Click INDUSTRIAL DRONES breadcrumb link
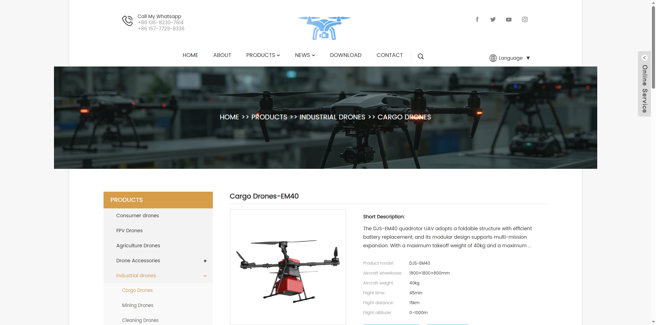Viewport: 656px width, 325px height. coord(332,117)
